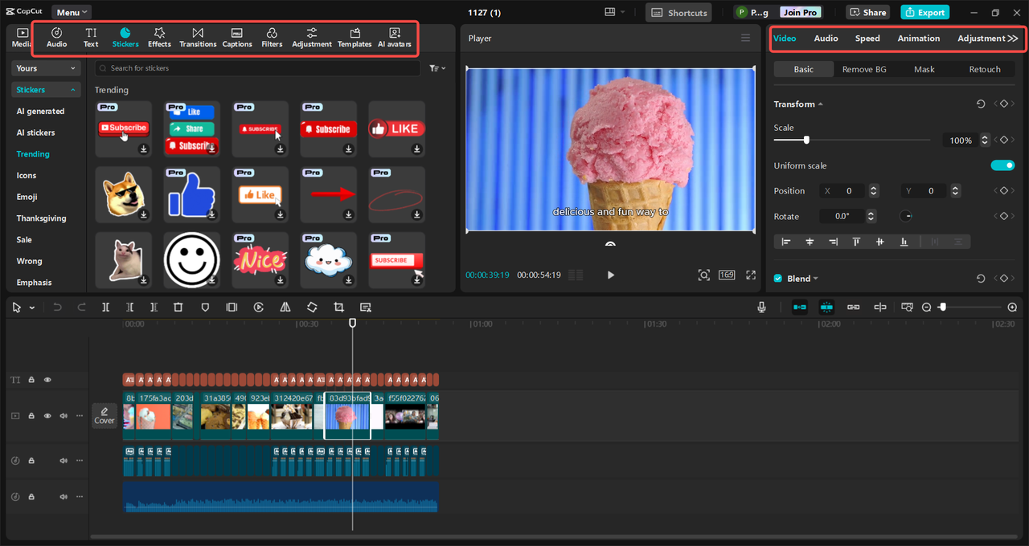Click the marker shield icon in timeline toolbar
The image size is (1029, 546).
[205, 308]
